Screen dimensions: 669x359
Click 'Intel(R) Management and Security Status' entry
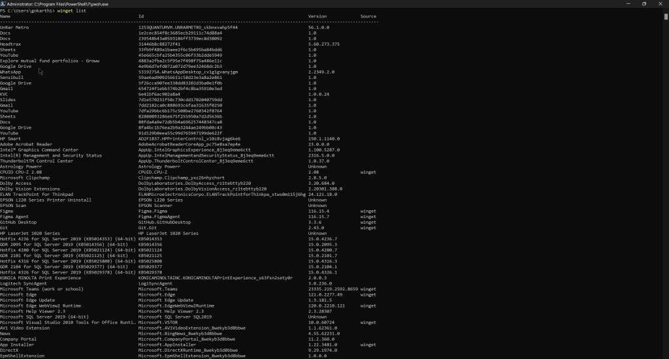51,155
